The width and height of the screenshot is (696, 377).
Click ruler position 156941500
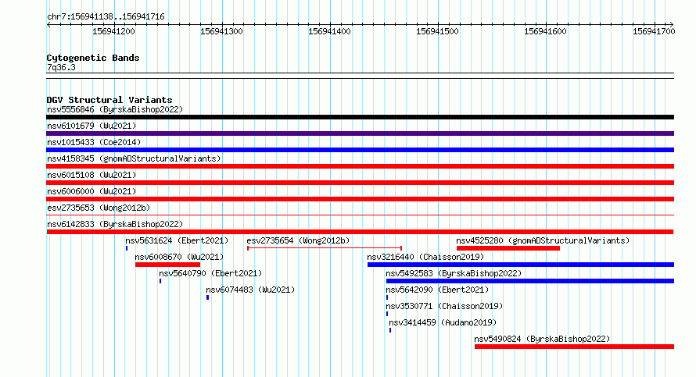tap(437, 31)
